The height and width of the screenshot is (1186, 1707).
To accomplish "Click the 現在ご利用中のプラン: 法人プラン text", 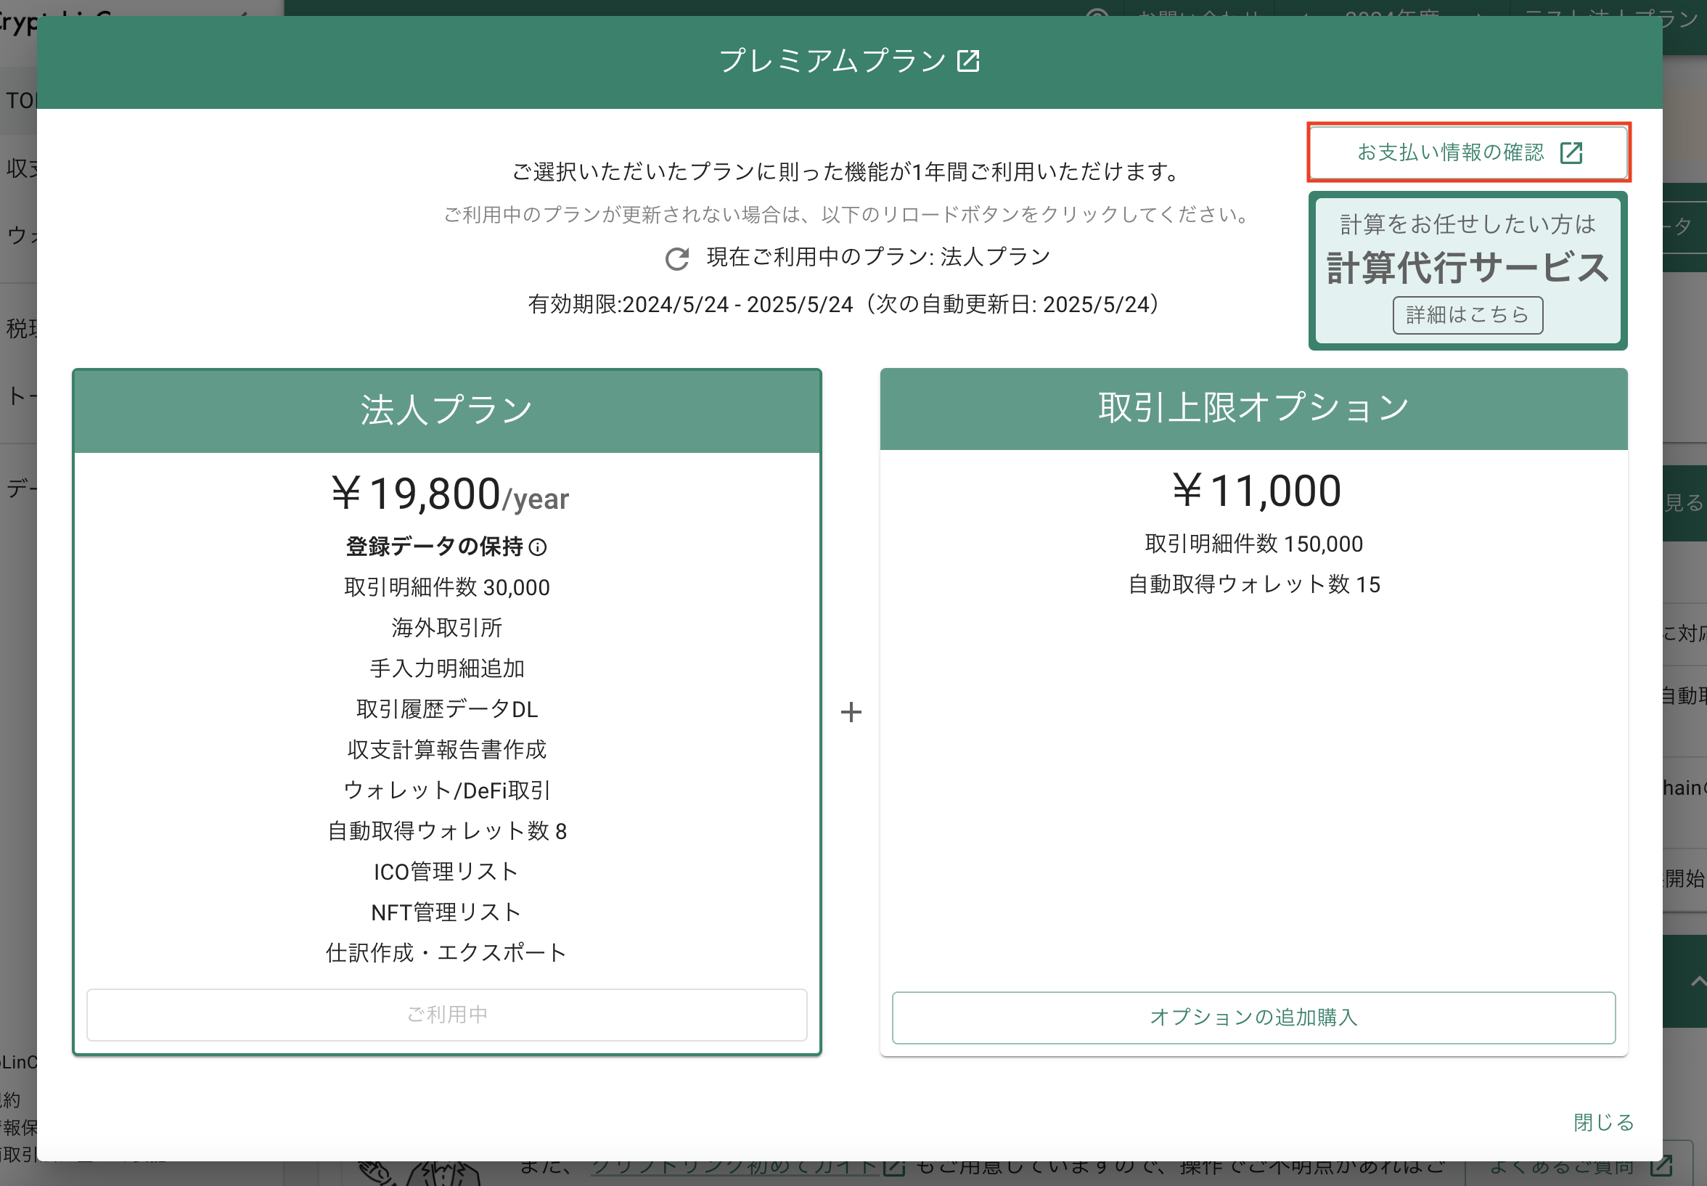I will [x=878, y=257].
